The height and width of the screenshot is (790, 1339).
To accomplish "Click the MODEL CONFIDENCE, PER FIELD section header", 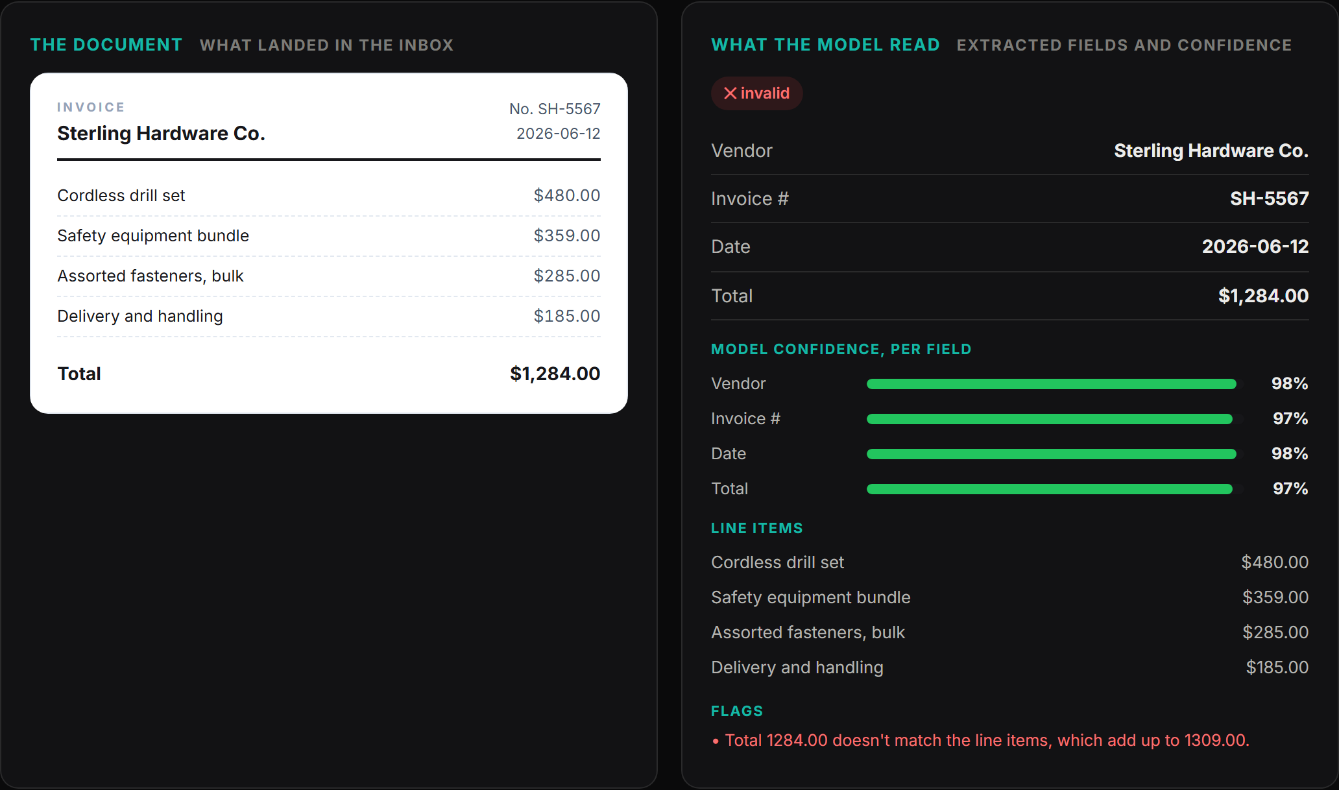I will click(841, 350).
